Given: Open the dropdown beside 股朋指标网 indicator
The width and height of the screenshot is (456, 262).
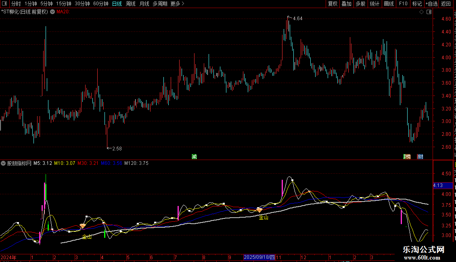Looking at the screenshot, I should click(3, 163).
